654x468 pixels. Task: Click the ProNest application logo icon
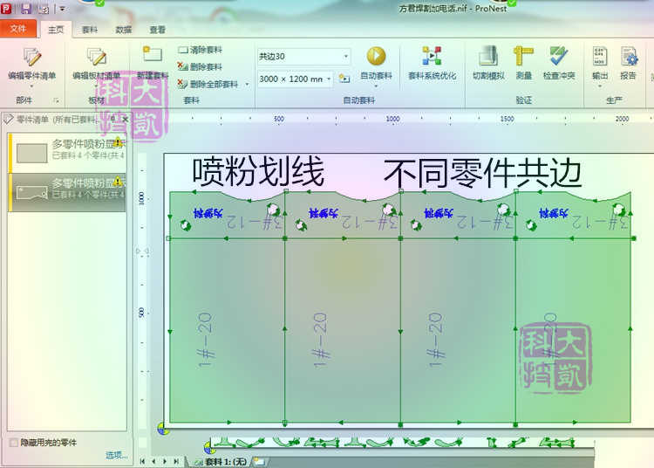6,8
